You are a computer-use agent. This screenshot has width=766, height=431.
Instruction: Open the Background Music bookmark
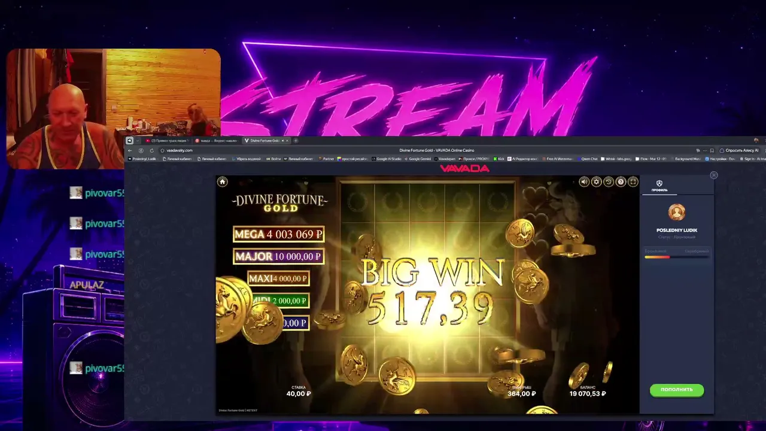(686, 159)
